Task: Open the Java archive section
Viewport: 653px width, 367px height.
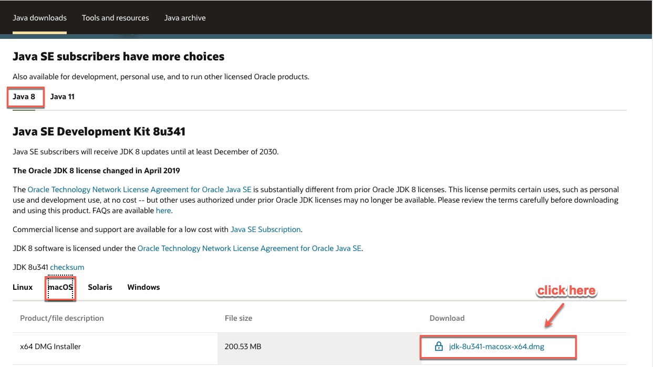Action: [185, 17]
